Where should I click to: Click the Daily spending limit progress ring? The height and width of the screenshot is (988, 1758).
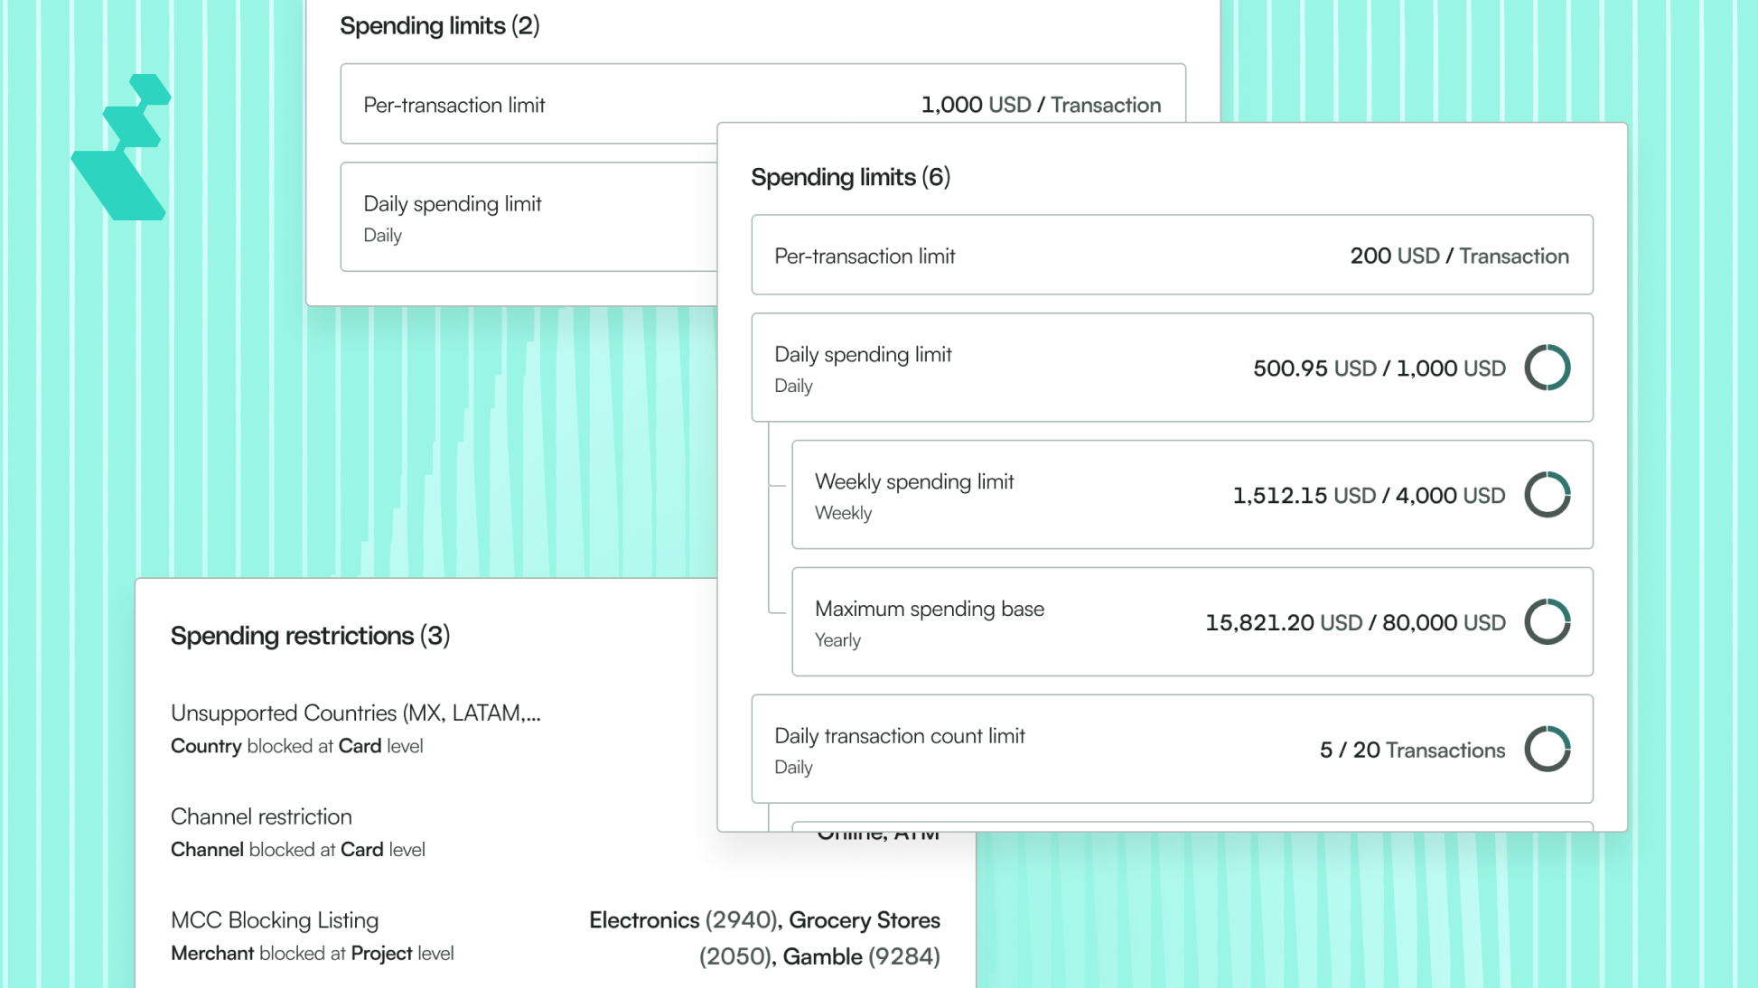(1548, 368)
